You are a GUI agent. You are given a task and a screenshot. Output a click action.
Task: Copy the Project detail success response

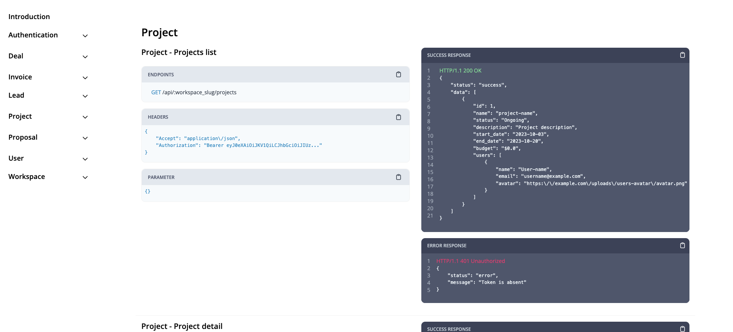click(682, 329)
